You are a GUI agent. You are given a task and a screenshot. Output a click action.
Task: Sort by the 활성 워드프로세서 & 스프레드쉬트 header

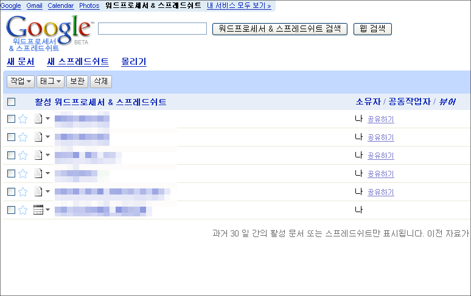point(100,102)
